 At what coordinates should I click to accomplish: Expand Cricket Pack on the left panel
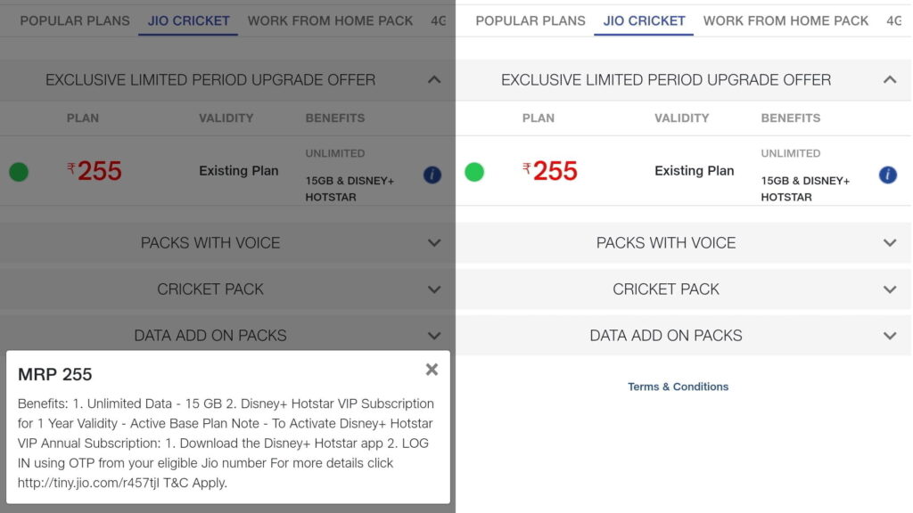click(x=227, y=289)
